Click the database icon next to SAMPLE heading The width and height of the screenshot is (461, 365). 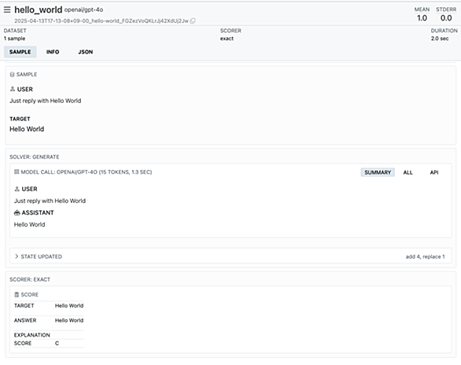pyautogui.click(x=12, y=75)
